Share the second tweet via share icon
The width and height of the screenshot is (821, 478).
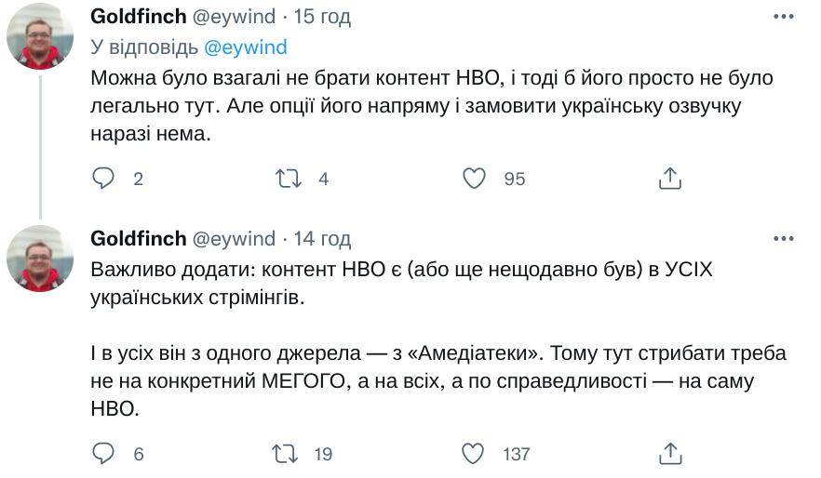pyautogui.click(x=670, y=453)
